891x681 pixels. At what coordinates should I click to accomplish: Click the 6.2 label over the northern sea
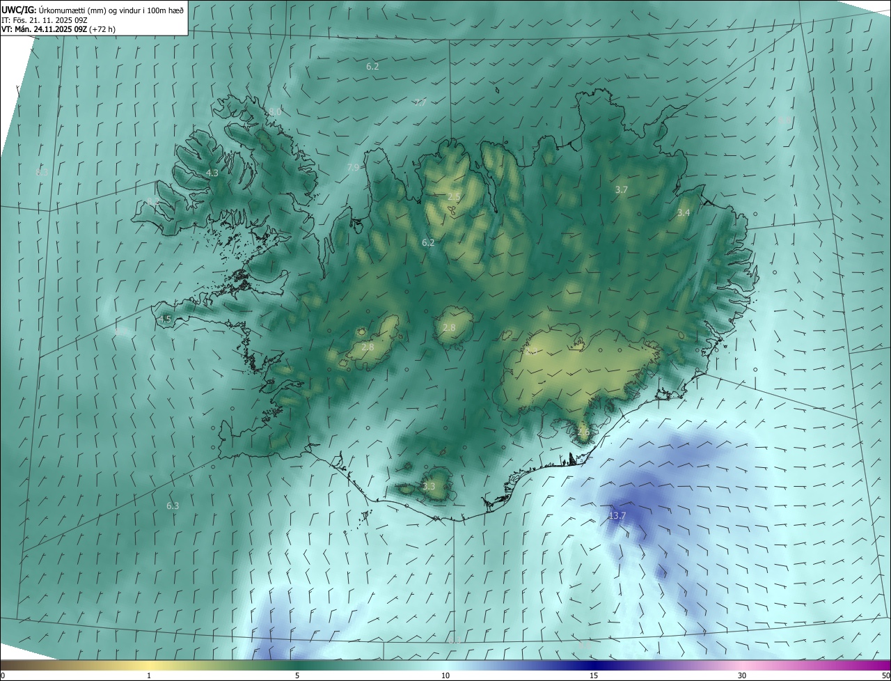pyautogui.click(x=372, y=66)
